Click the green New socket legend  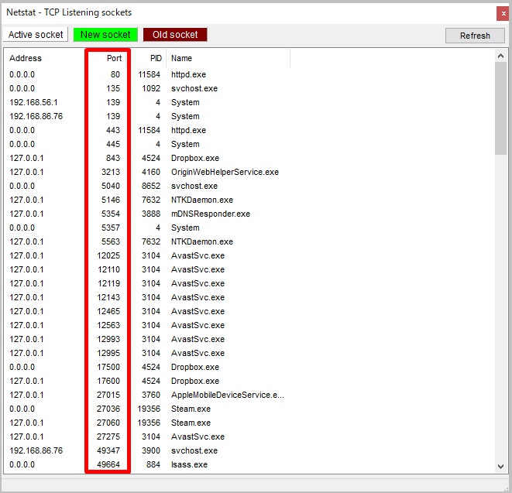click(x=105, y=35)
